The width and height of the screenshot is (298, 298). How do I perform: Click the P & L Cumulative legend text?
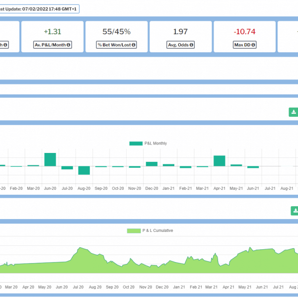[158, 230]
